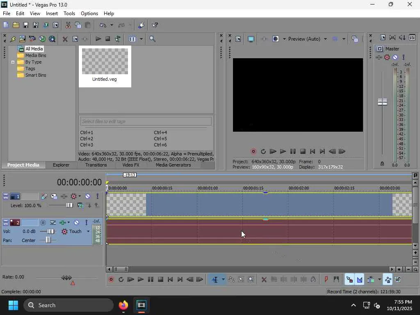This screenshot has width=420, height=315.
Task: Toggle video track 1 Solo button
Action: (98, 196)
